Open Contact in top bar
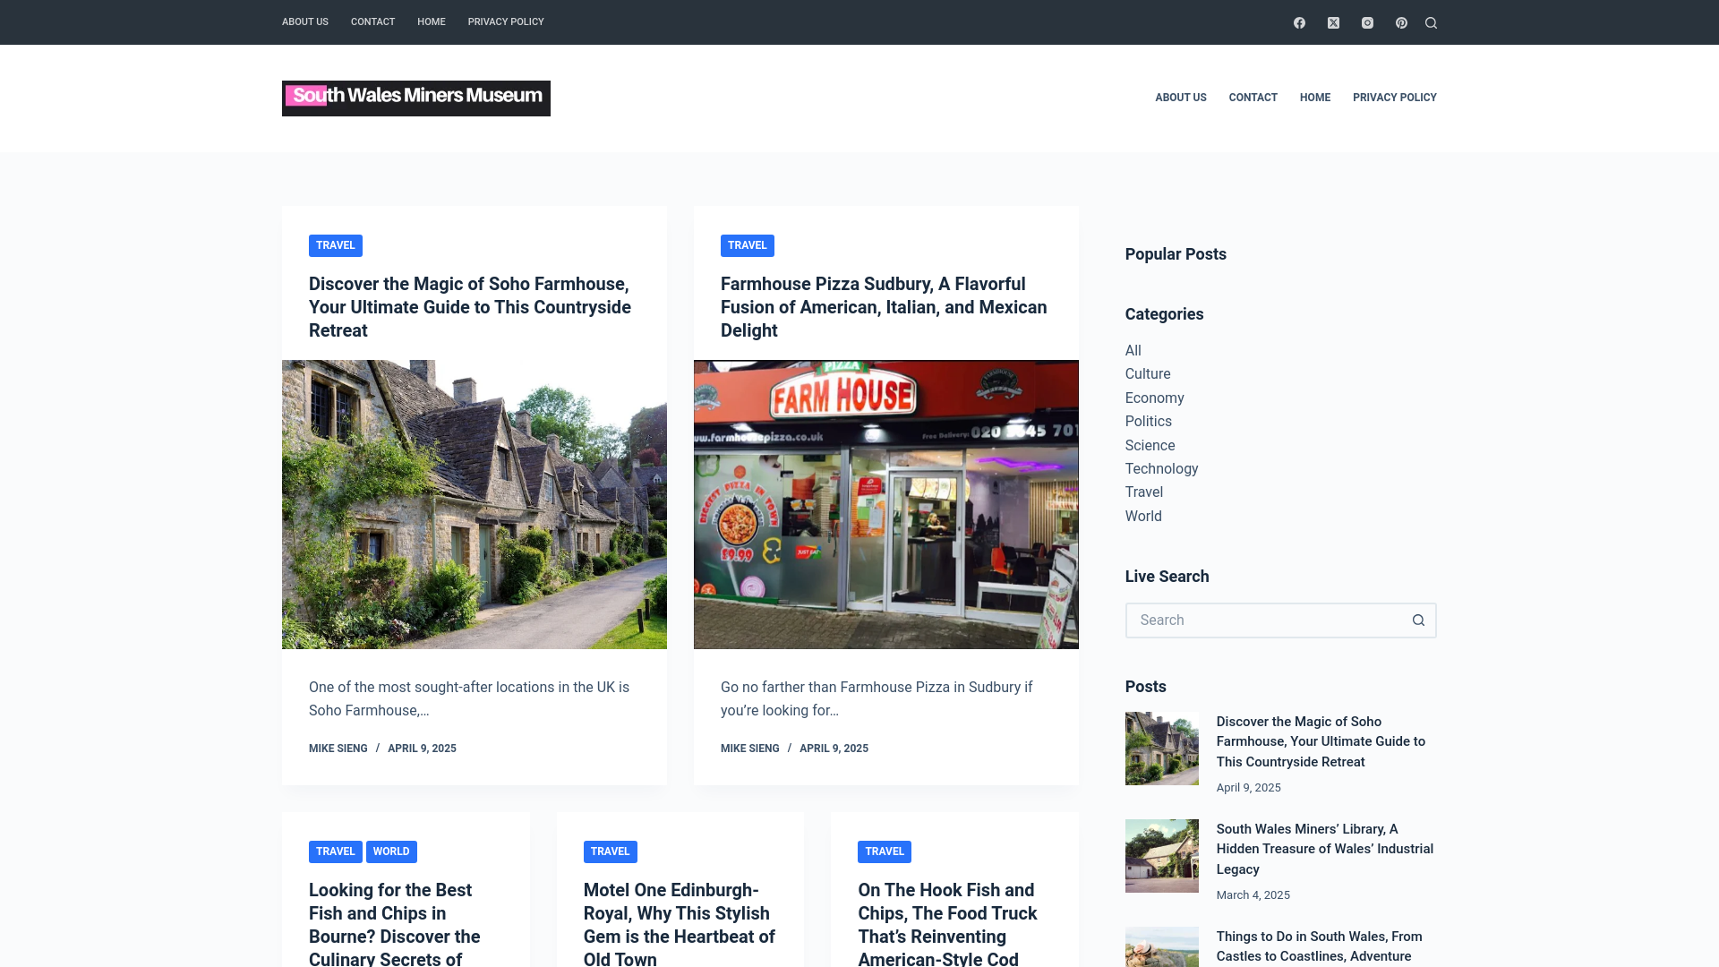 tap(372, 21)
